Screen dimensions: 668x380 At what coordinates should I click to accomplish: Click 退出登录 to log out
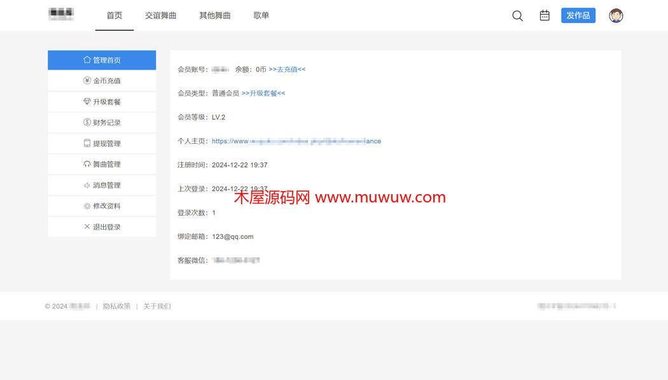click(102, 227)
